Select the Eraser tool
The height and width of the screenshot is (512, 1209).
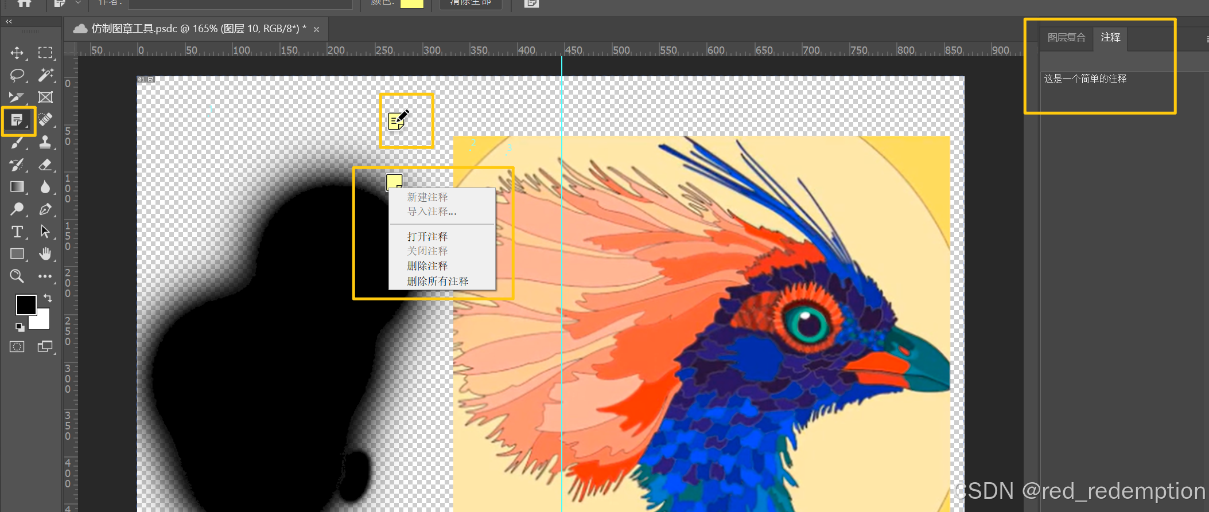point(45,165)
